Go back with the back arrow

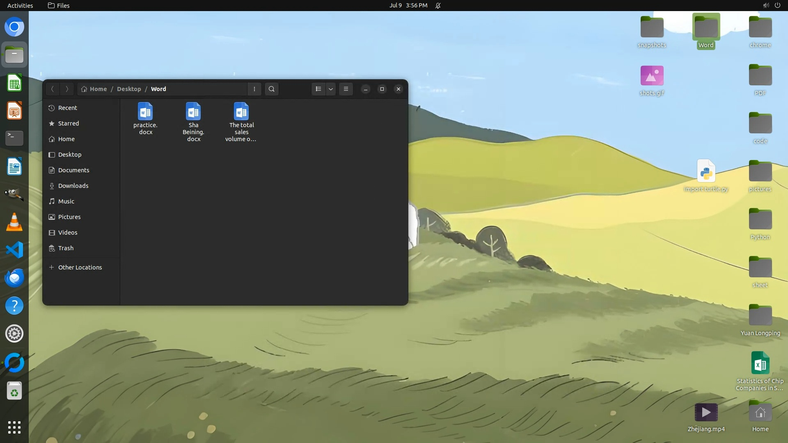(x=53, y=89)
